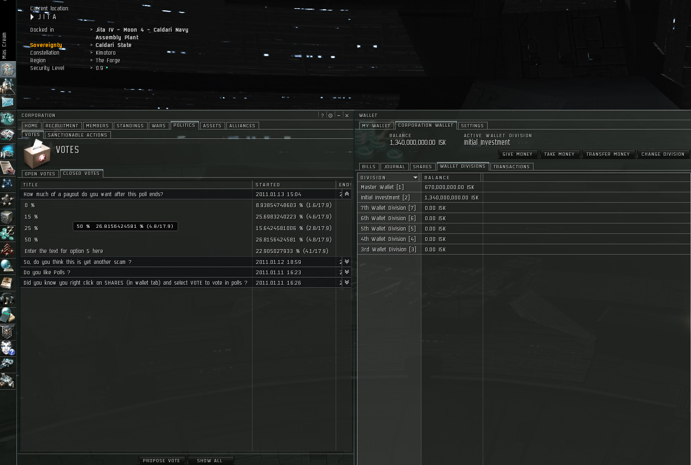Open the Wars tab
The width and height of the screenshot is (691, 465).
[159, 126]
